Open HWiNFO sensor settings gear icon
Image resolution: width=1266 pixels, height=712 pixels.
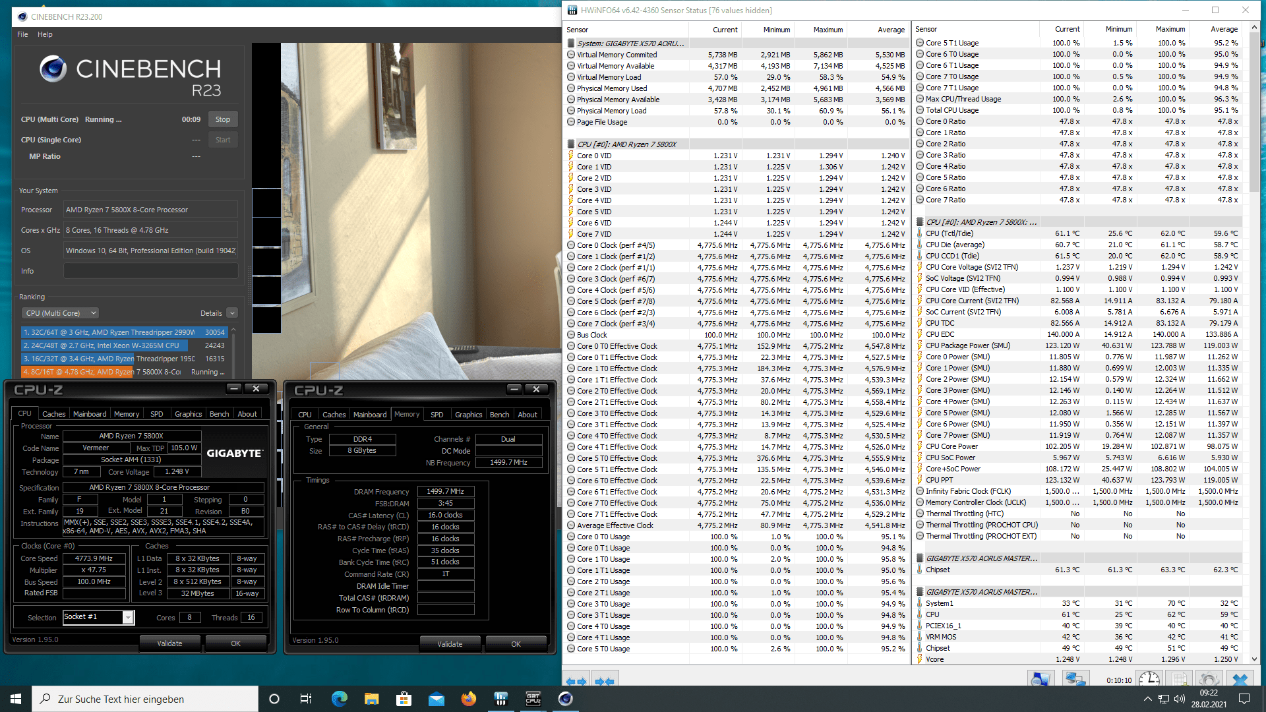(1209, 680)
